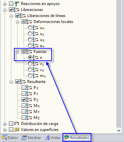Screen dimensions: 124x142
Task: Check the Mx resultant checkbox
Action: 24,106
